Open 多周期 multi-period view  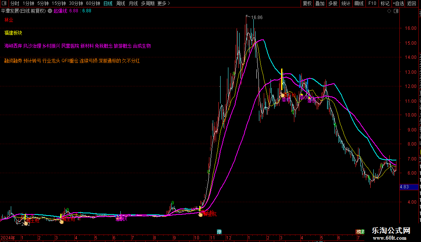(x=148, y=3)
